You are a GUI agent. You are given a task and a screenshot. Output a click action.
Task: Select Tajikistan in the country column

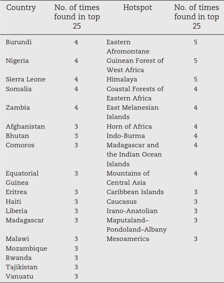(x=22, y=267)
